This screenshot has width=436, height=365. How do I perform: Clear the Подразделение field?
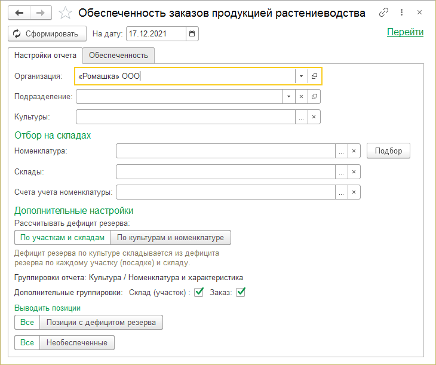click(x=301, y=97)
